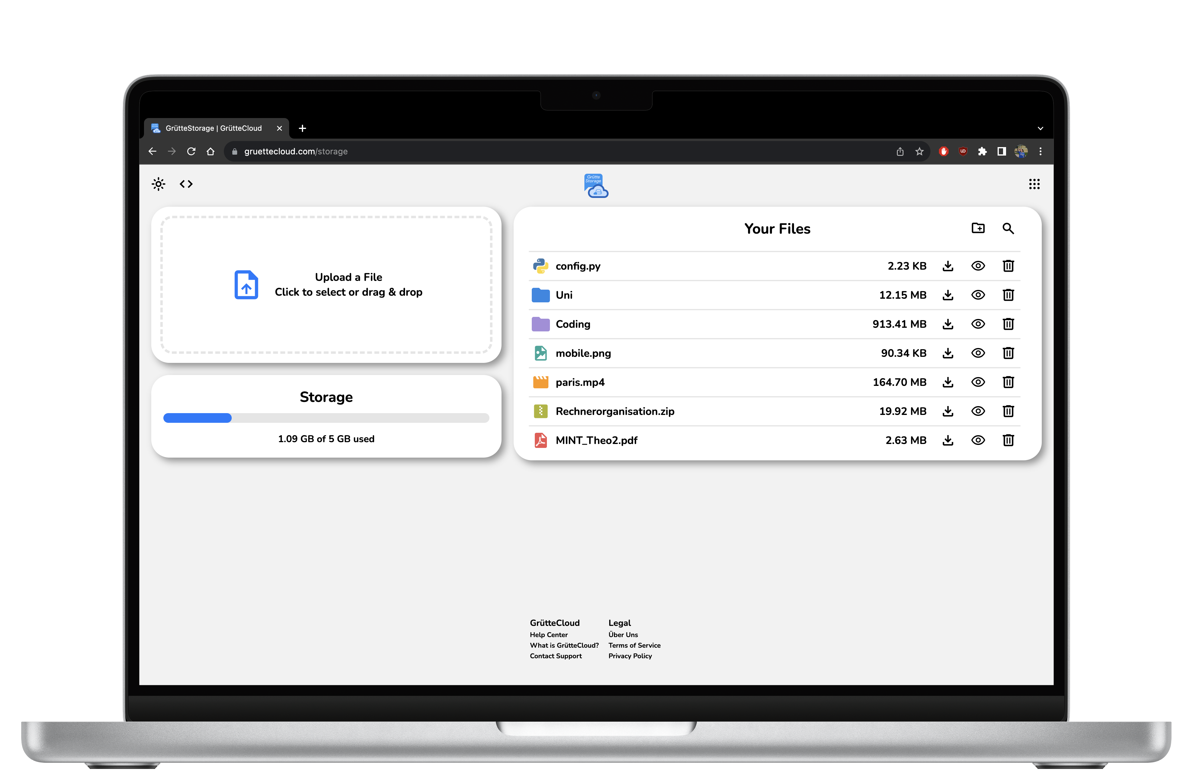
Task: Download Rechnerorganisation.zip
Action: coord(947,411)
